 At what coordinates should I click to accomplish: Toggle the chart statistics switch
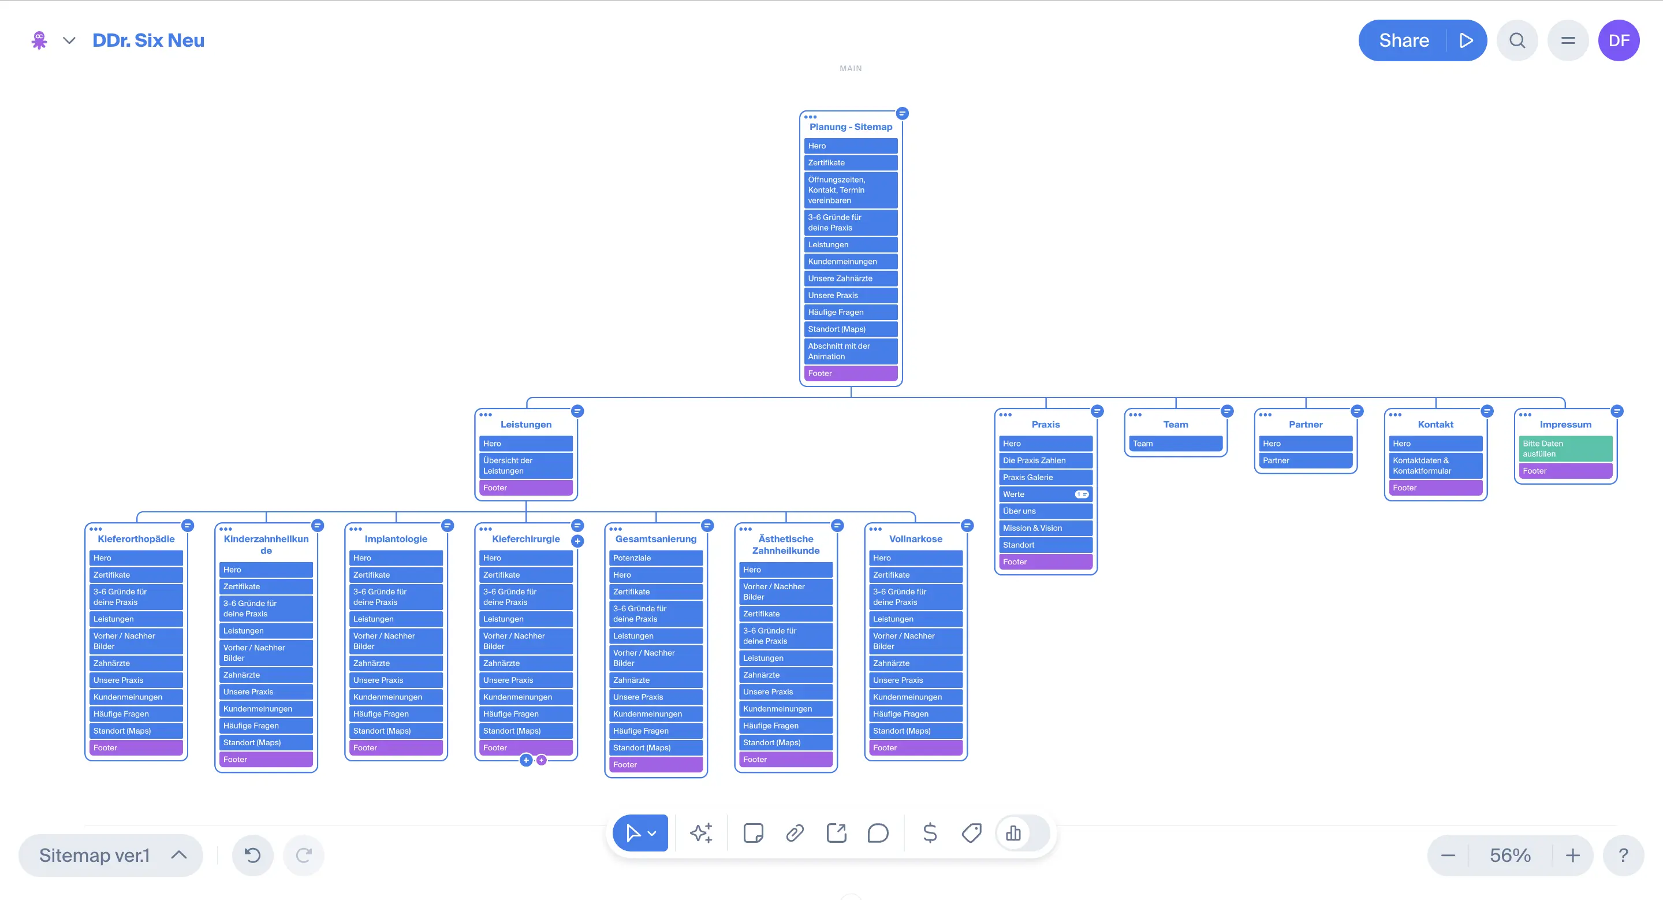1023,833
